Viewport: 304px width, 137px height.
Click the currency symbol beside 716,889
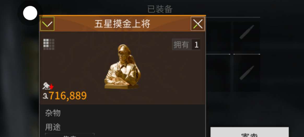tap(45, 96)
